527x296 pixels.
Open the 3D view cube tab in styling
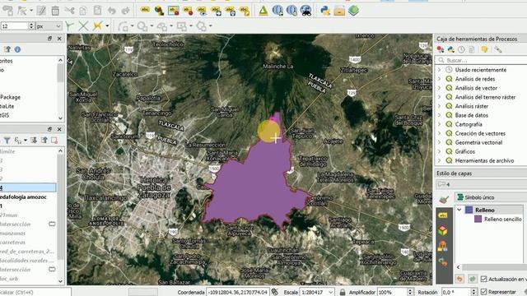click(443, 230)
